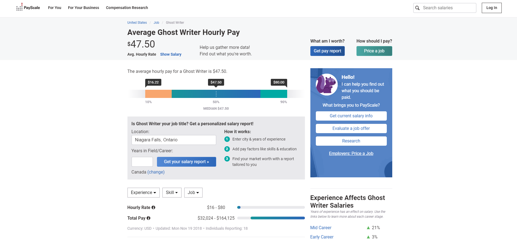Click the "MEDIAN $47.50" label
The image size is (517, 242).
click(216, 108)
